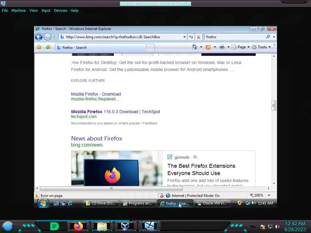This screenshot has width=311, height=233.
Task: Click the 12:41 AM guest clock
Action: pos(265,203)
